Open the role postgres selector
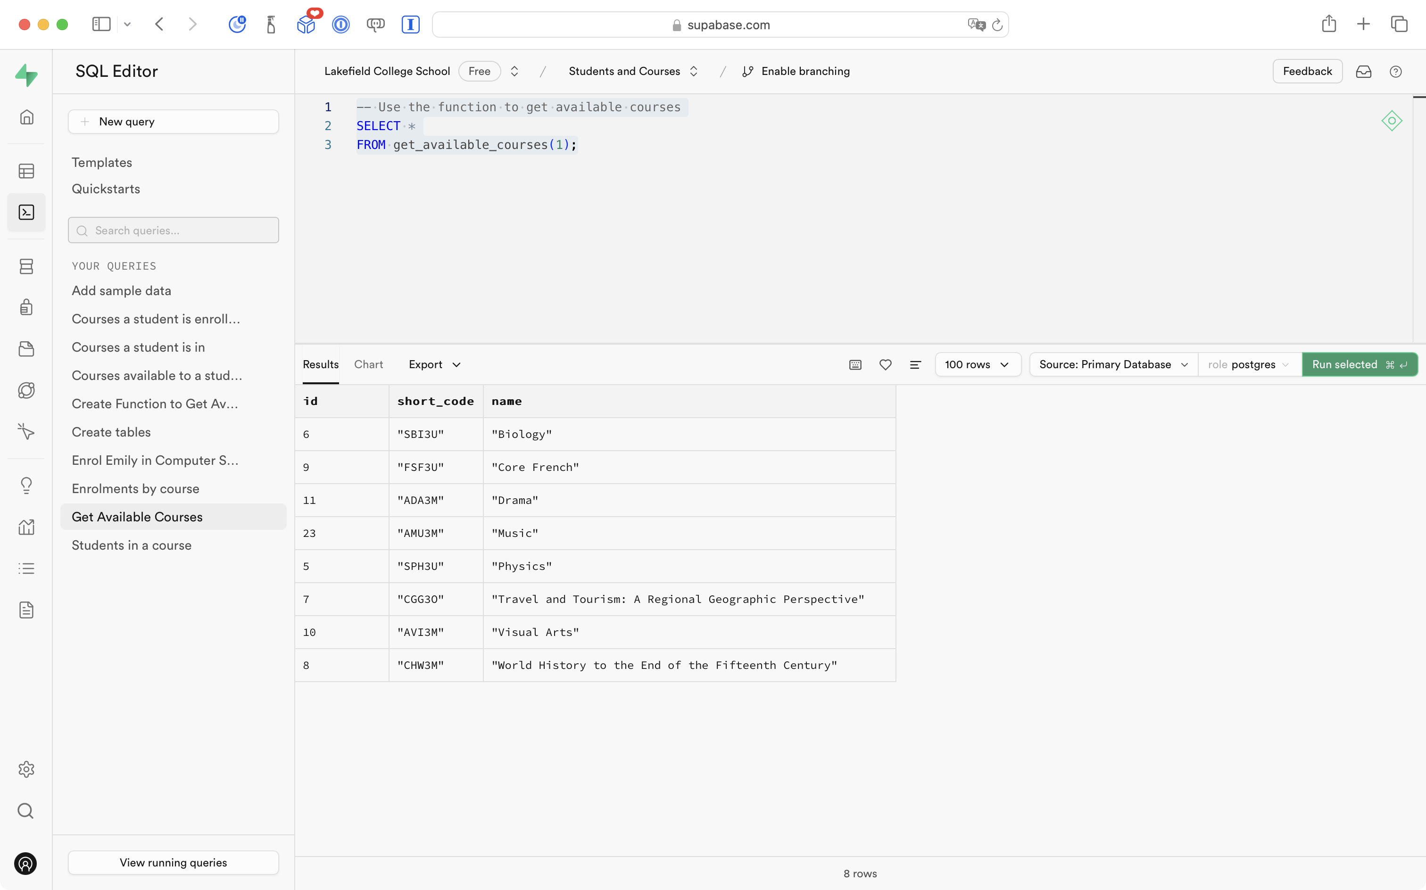The image size is (1426, 890). [1249, 365]
